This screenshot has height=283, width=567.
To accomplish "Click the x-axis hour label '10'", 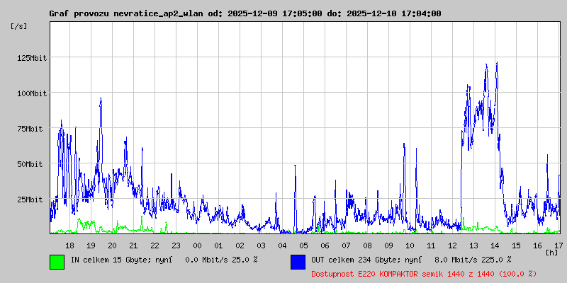I will pos(410,246).
